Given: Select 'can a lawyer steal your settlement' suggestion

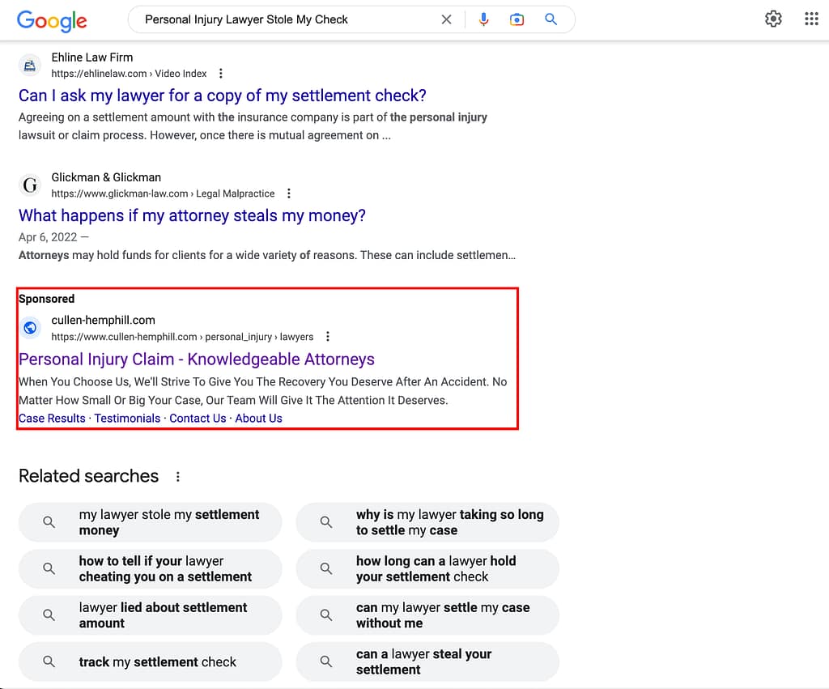Looking at the screenshot, I should [x=427, y=662].
